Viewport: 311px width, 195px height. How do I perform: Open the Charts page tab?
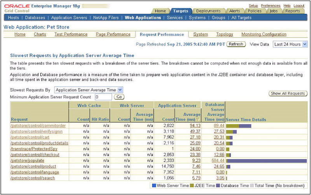tap(40, 34)
